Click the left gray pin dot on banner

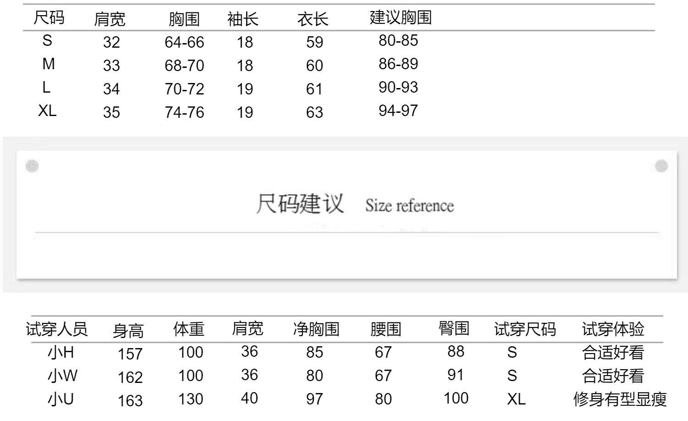click(x=32, y=166)
